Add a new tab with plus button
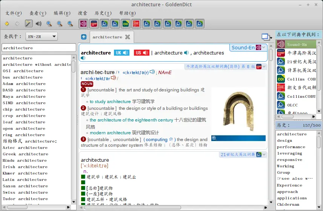Image resolution: width=323 pixels, height=211 pixels. pyautogui.click(x=84, y=37)
